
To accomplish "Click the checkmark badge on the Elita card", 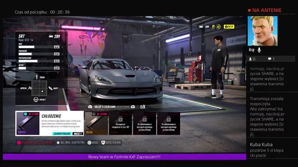I will 94,114.
